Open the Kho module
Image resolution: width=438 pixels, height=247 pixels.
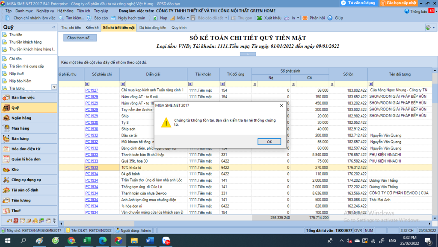[x=29, y=170]
